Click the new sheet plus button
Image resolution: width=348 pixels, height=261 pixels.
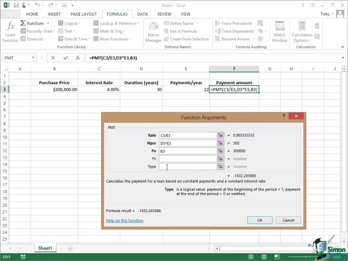(70, 248)
